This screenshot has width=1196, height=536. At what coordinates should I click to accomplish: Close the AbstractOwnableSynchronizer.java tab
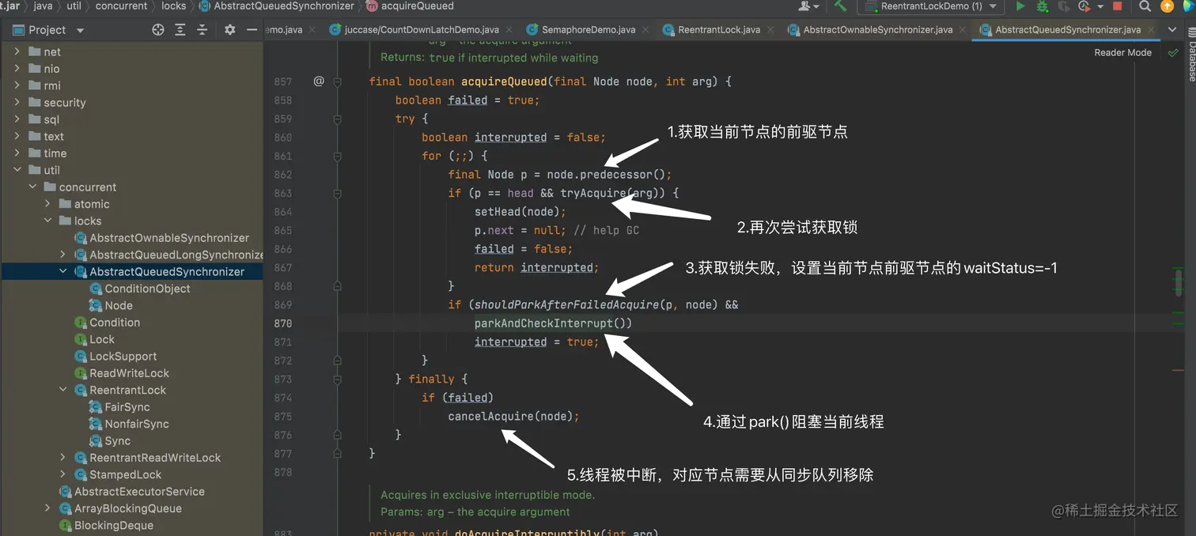pos(961,30)
